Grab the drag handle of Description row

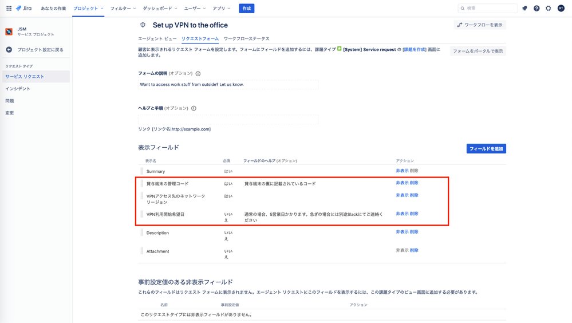(142, 233)
